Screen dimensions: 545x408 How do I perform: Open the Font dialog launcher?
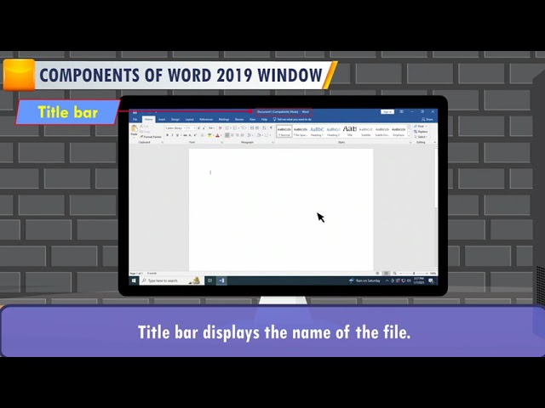pos(221,143)
